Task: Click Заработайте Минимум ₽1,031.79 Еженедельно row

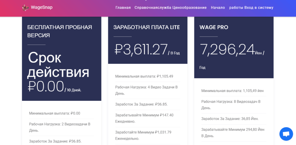Action: (x=148, y=136)
